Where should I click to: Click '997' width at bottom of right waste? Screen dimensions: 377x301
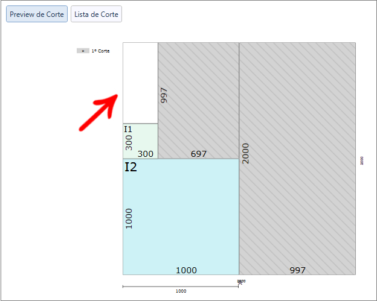click(297, 270)
